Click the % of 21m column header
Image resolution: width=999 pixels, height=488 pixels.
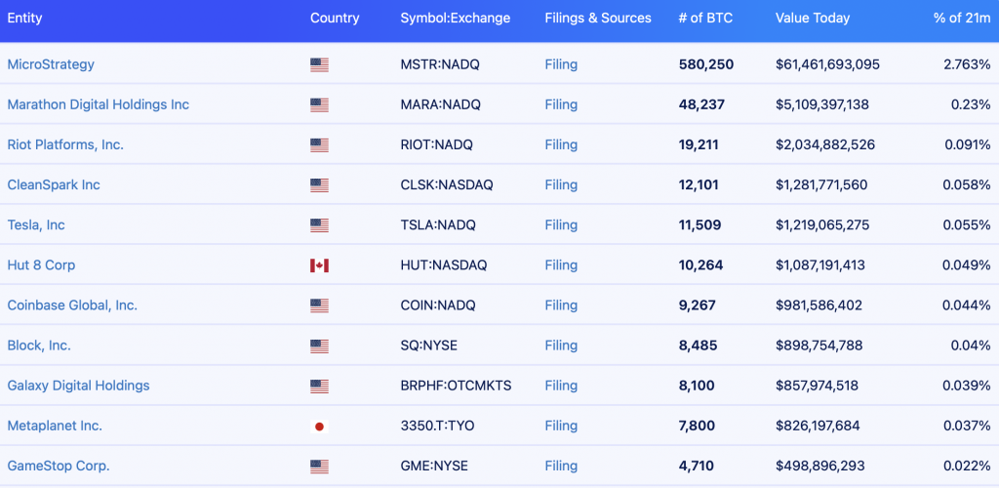coord(962,18)
